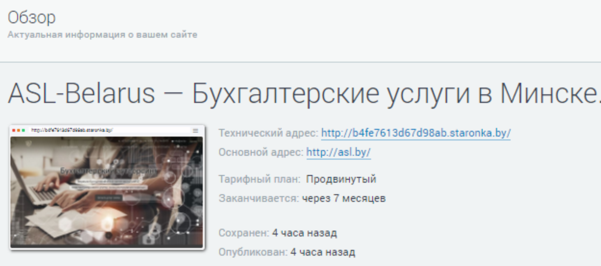Click the 'Тарифный план:' label
Image resolution: width=601 pixels, height=266 pixels.
click(259, 179)
